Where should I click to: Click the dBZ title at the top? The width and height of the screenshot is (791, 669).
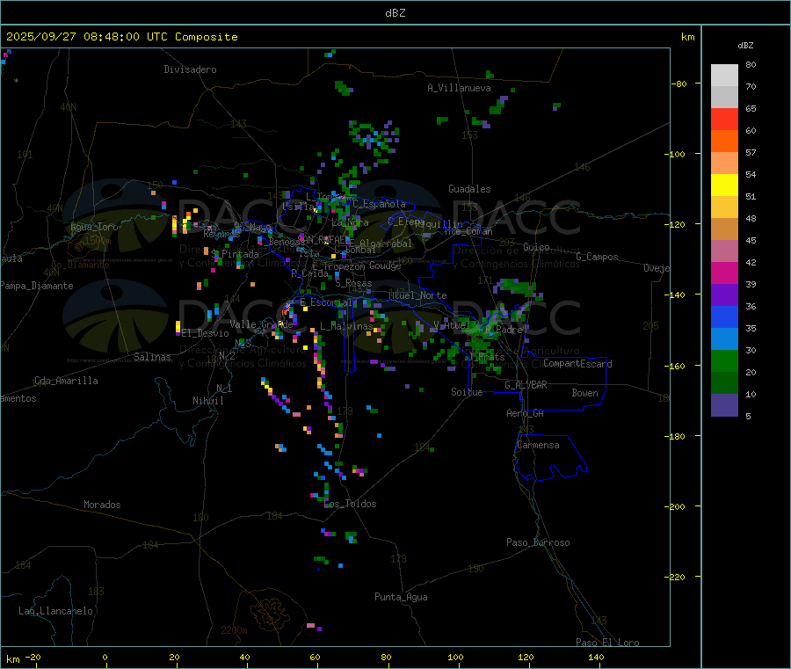pyautogui.click(x=395, y=12)
